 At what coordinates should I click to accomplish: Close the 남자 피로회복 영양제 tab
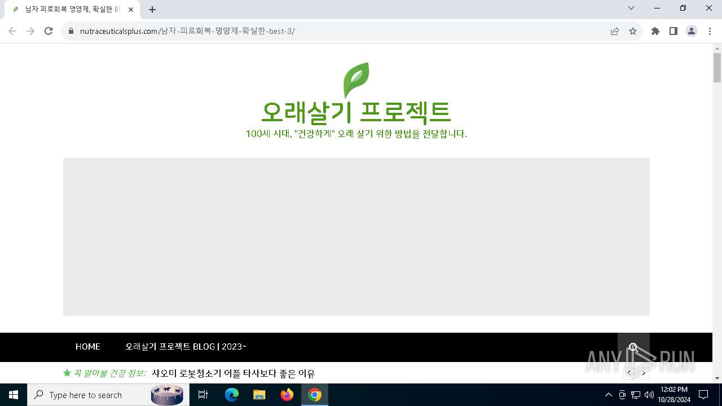point(131,10)
